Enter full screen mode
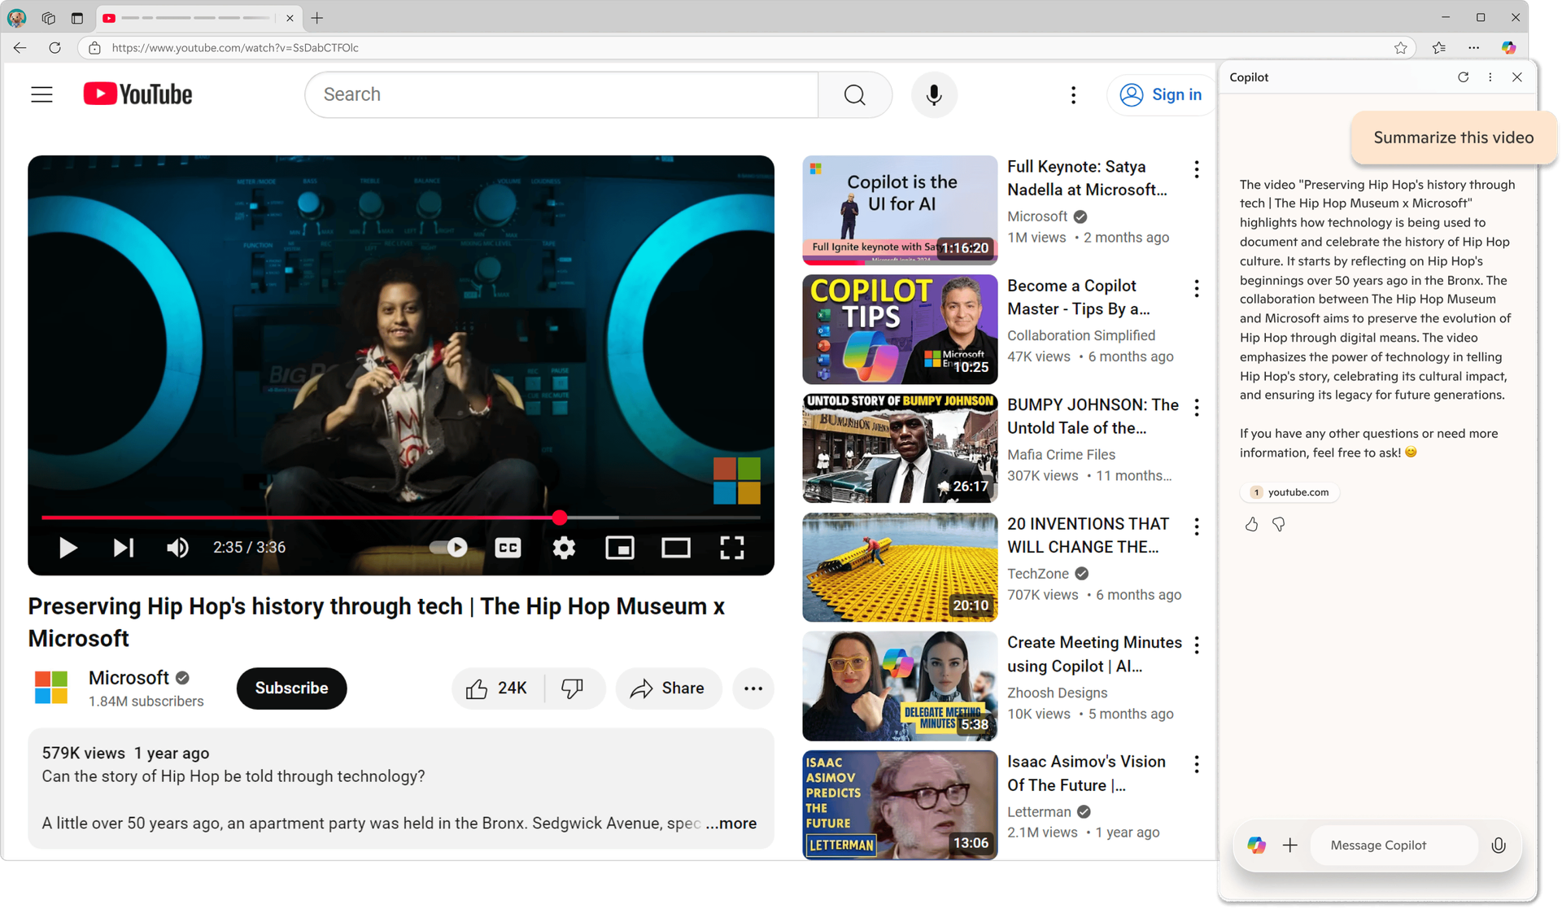The height and width of the screenshot is (909, 1562). point(732,548)
